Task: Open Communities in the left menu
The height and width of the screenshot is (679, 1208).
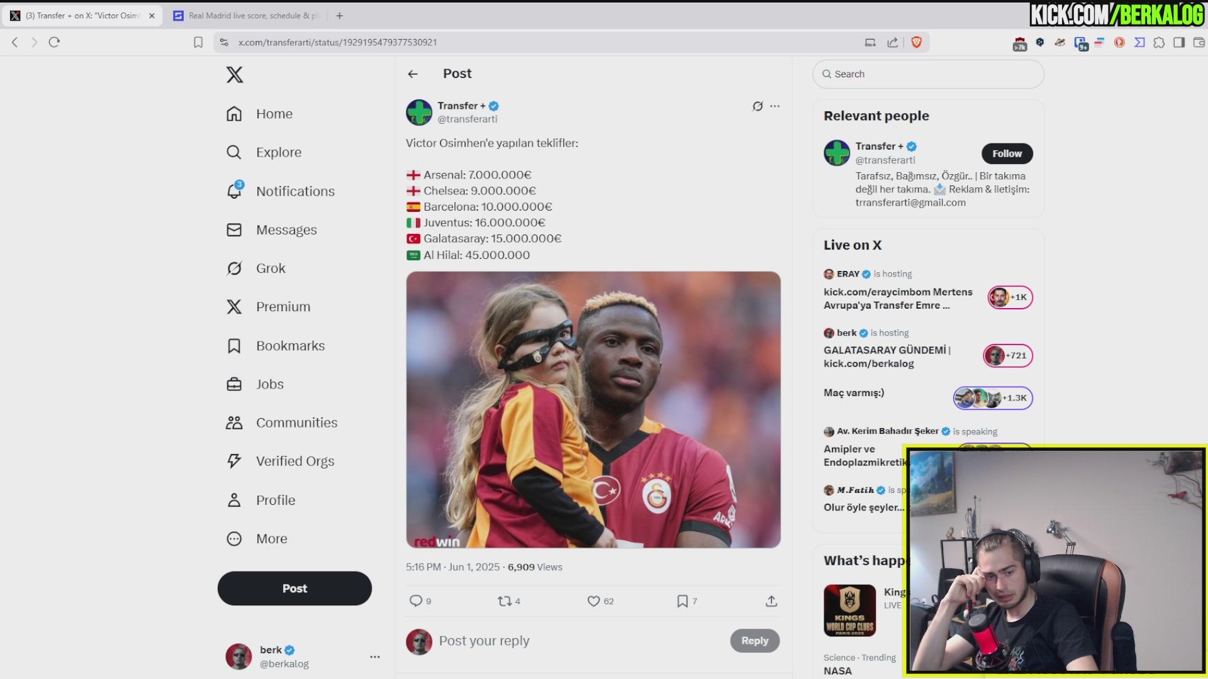Action: pos(296,422)
